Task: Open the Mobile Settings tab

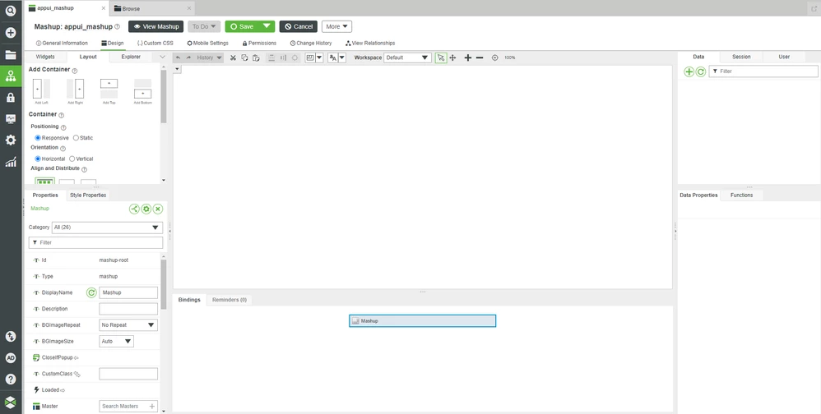Action: point(208,43)
